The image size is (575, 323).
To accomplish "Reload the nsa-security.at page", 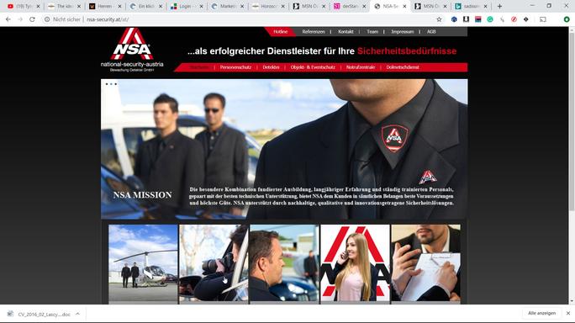I will tap(32, 19).
